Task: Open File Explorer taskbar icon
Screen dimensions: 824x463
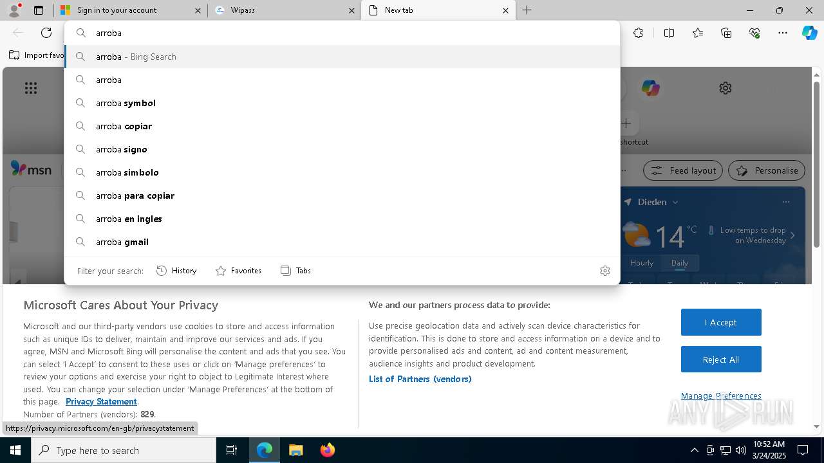Action: tap(295, 450)
